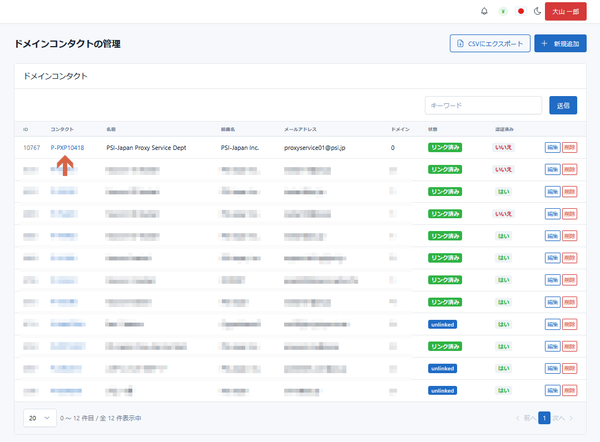The image size is (600, 442).
Task: Go to pagination page 1
Action: click(x=544, y=418)
